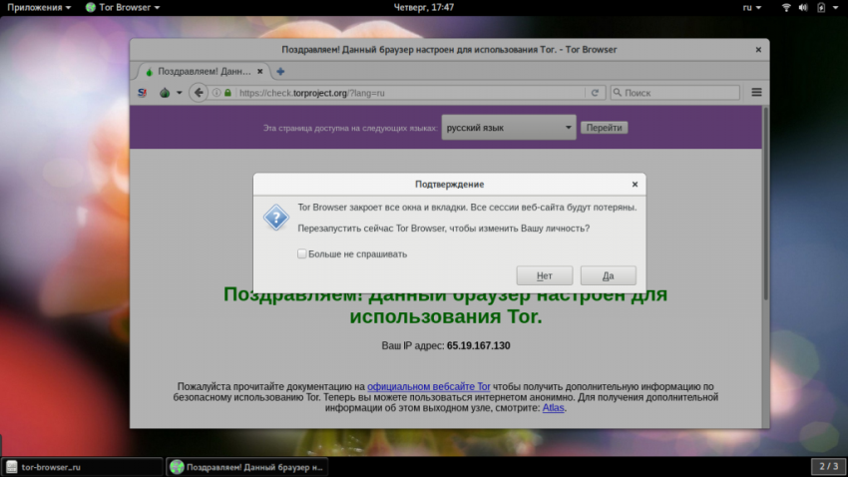Select the 'Поздравляем! Данн...' browser tab

[x=200, y=71]
